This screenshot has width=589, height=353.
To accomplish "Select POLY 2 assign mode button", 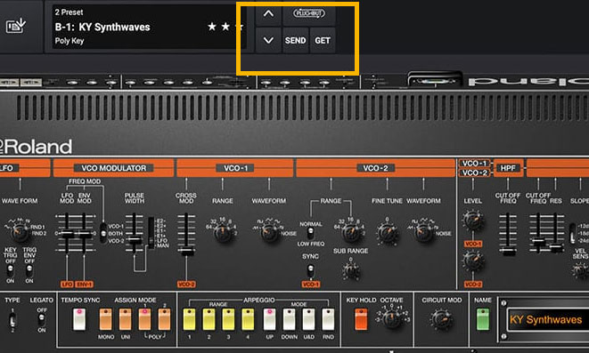I will 164,319.
